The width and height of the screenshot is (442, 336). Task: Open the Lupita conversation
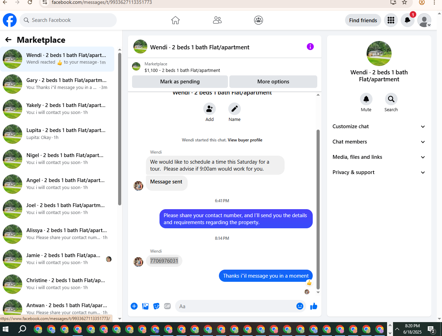click(x=57, y=134)
